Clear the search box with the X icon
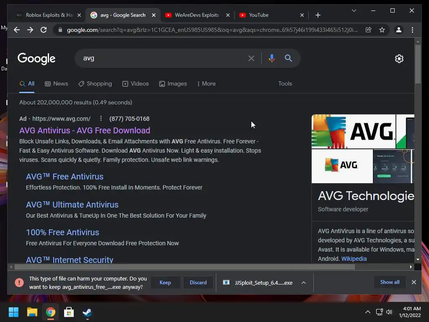 (251, 58)
